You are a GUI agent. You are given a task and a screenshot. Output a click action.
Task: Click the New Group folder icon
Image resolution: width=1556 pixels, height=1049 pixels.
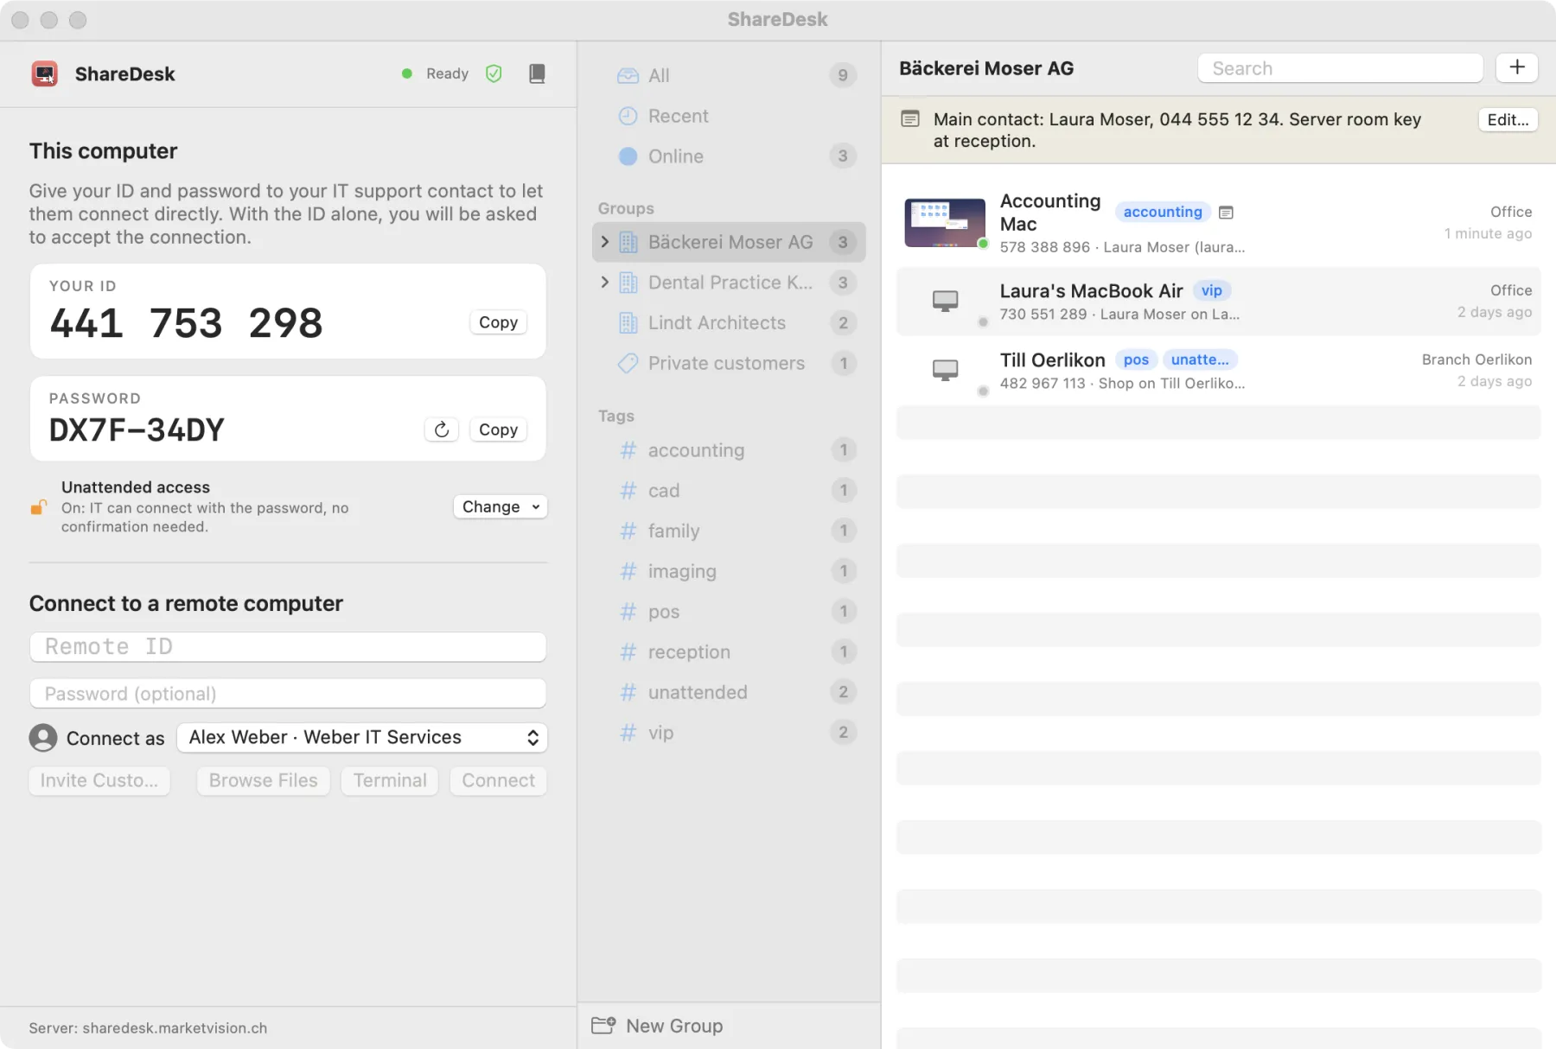pyautogui.click(x=603, y=1026)
